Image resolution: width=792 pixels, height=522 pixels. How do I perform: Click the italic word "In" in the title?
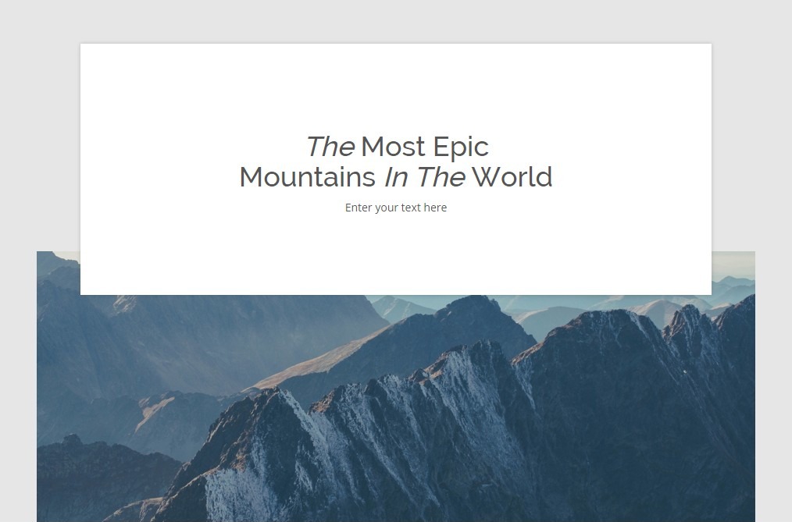396,177
